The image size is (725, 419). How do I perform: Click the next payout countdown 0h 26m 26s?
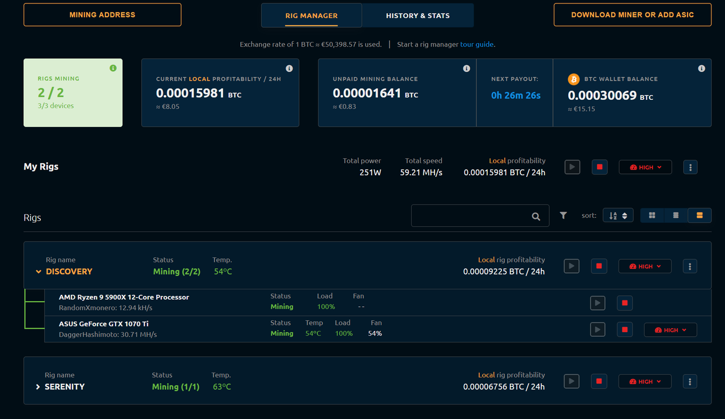(516, 95)
